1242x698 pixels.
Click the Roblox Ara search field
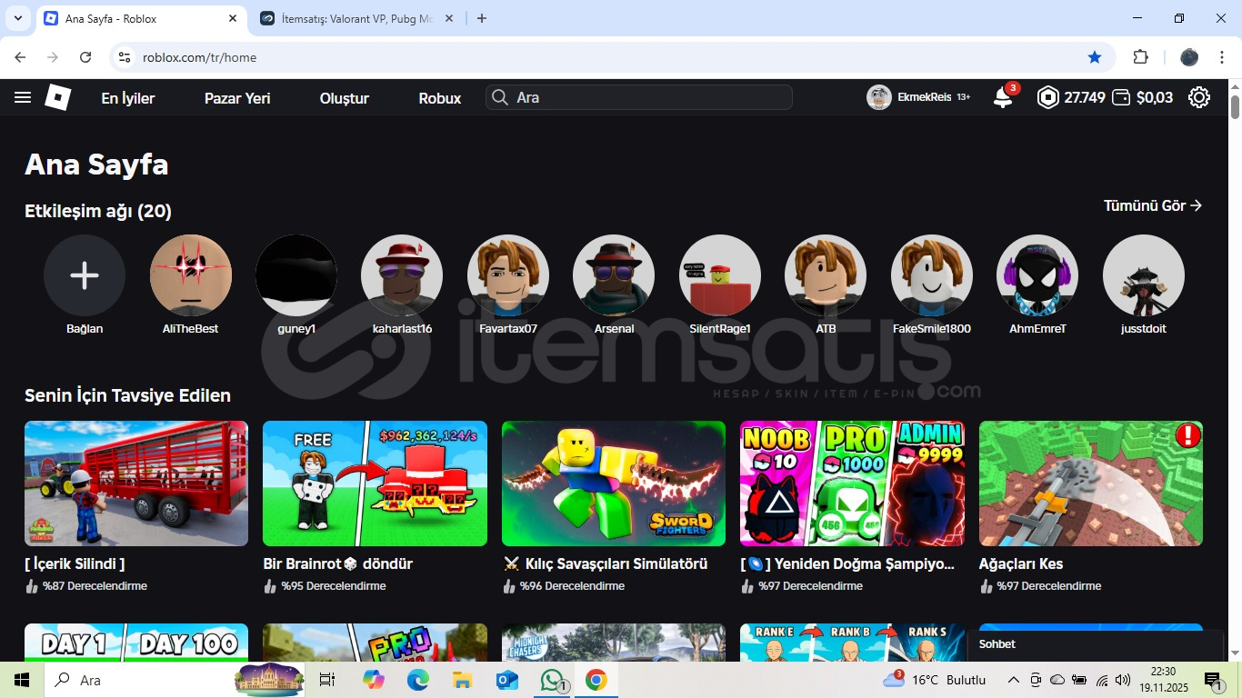click(646, 98)
